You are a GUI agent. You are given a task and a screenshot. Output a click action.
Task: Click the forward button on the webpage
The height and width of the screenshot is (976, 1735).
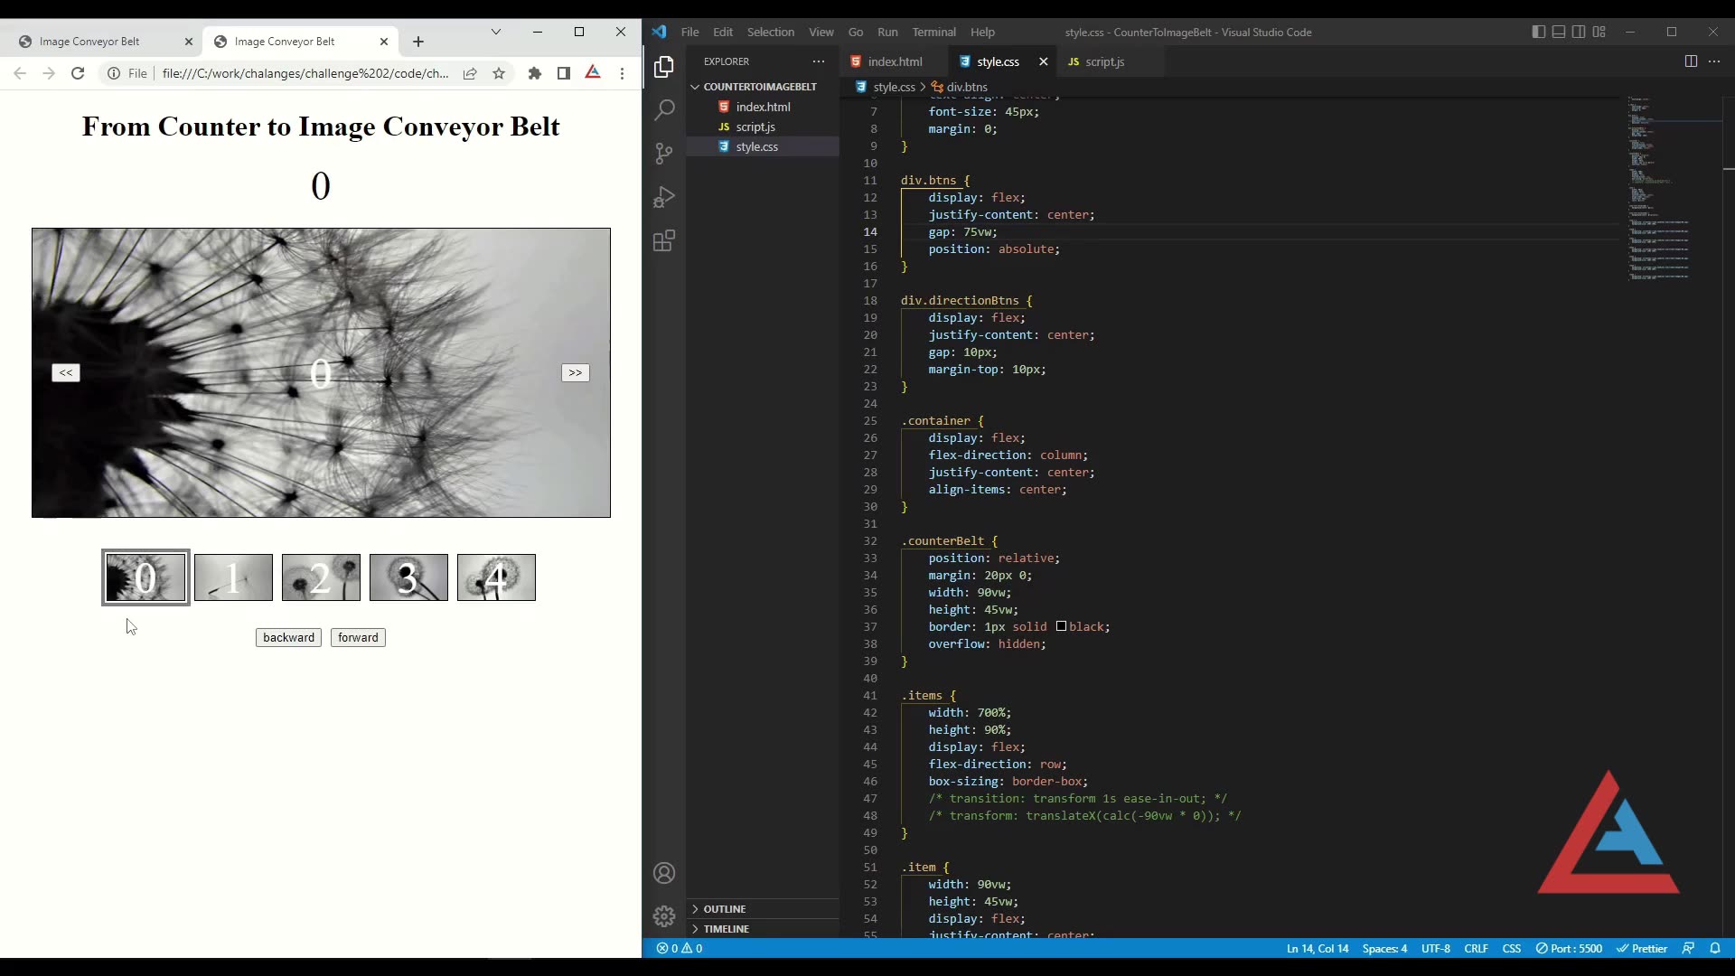[358, 637]
